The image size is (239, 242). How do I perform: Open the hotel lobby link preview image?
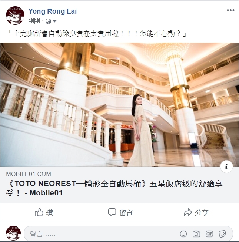(x=119, y=104)
